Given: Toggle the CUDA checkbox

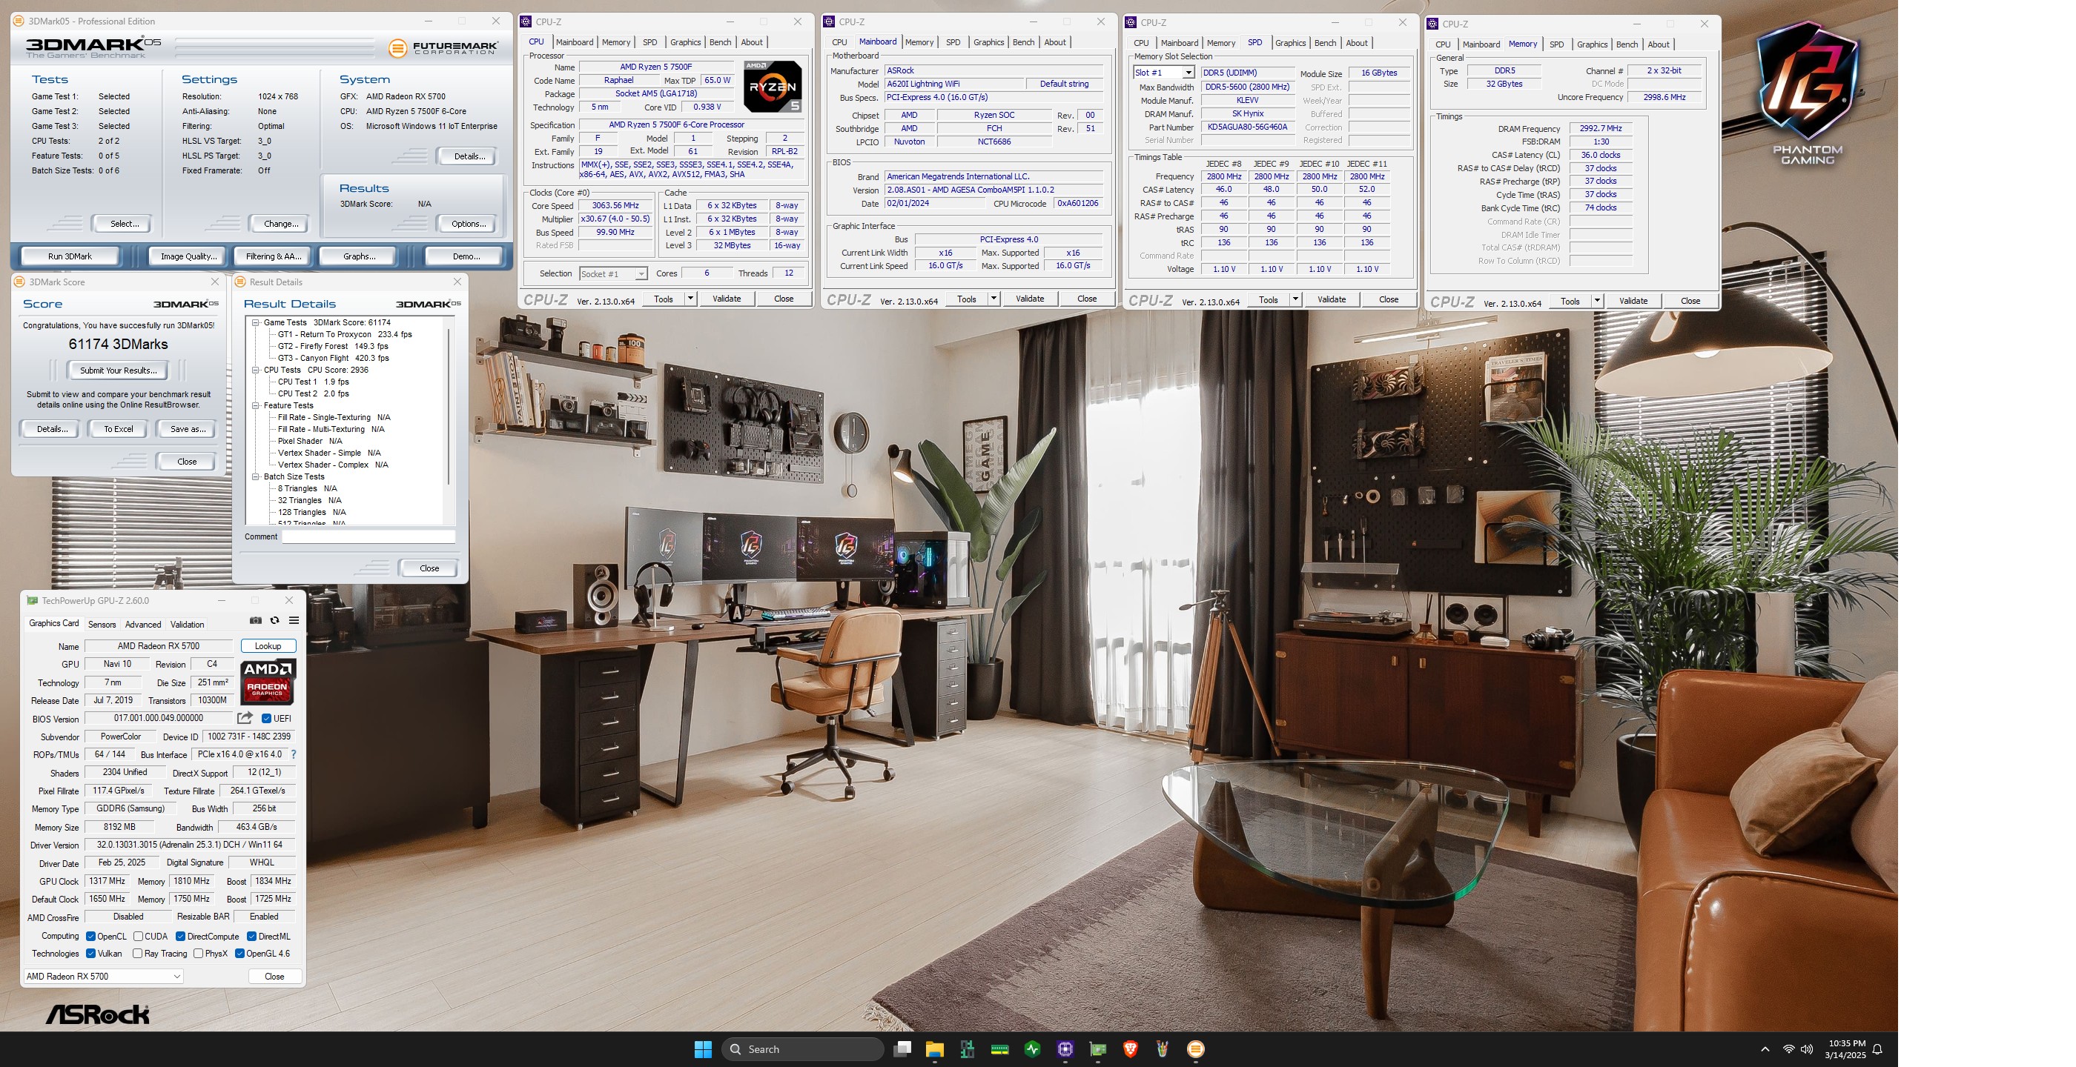Looking at the screenshot, I should point(139,936).
